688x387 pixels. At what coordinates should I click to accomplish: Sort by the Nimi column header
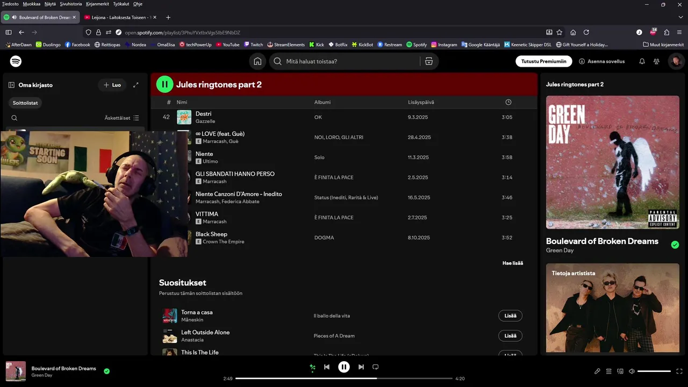pyautogui.click(x=182, y=102)
